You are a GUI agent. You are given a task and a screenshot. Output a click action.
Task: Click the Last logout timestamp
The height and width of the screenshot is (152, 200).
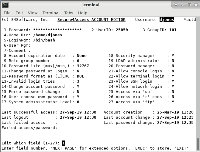coord(78,117)
